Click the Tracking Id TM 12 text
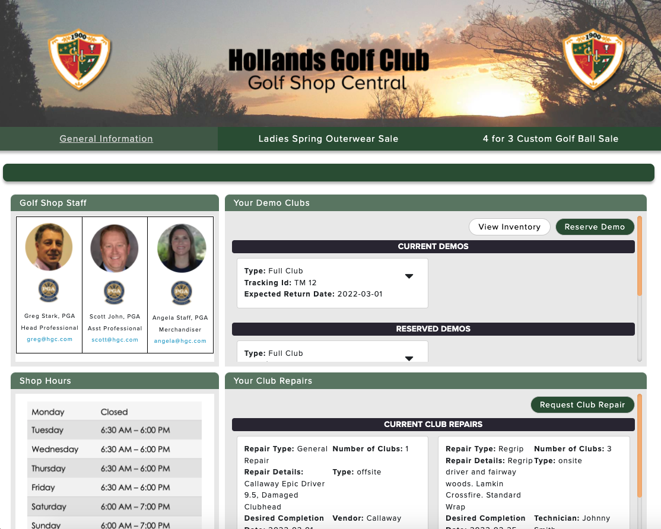661x529 pixels. (280, 283)
